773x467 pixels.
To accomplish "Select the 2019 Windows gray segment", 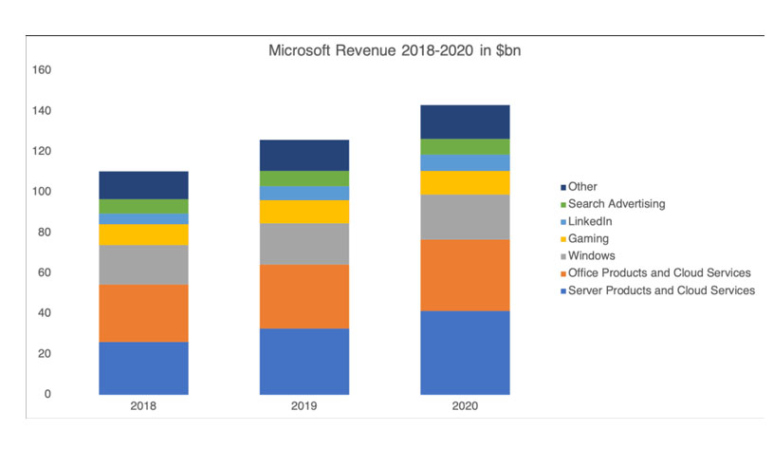I will pos(304,244).
